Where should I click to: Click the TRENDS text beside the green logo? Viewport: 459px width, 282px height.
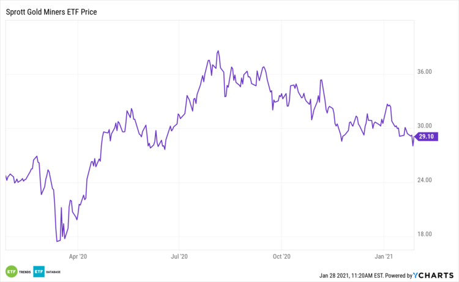pyautogui.click(x=24, y=272)
